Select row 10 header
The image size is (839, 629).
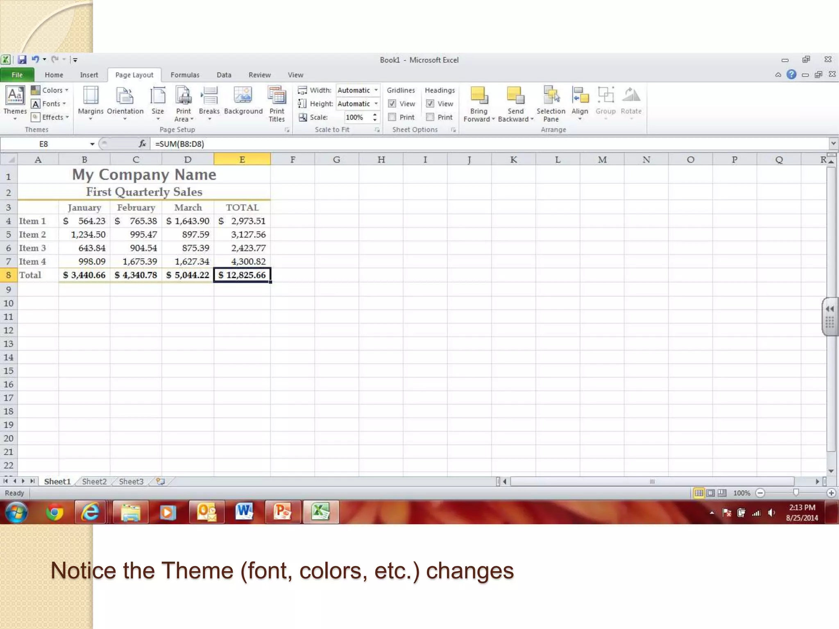[x=9, y=303]
